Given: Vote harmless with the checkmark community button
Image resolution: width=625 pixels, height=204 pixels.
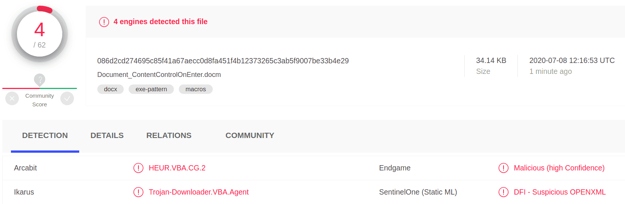Looking at the screenshot, I should tap(67, 99).
